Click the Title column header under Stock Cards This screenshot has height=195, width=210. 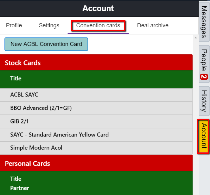pyautogui.click(x=16, y=78)
